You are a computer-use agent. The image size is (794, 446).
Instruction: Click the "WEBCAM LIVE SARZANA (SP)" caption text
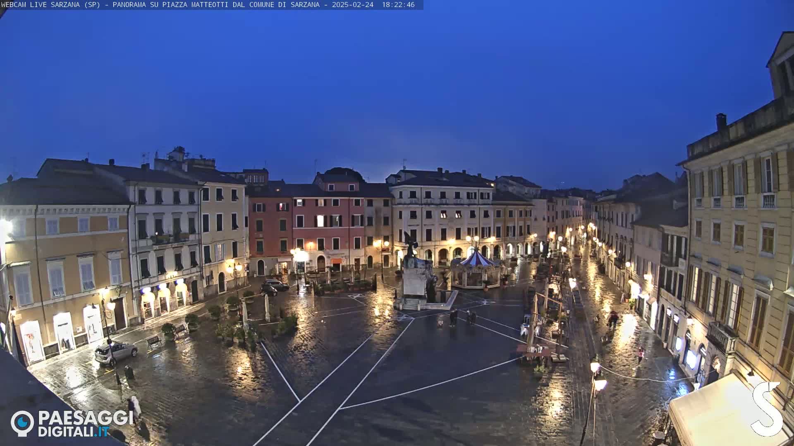click(x=50, y=5)
